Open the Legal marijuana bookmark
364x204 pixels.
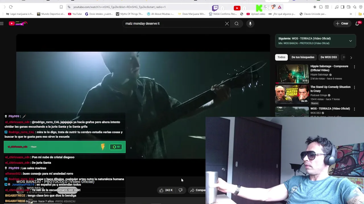pos(20,14)
